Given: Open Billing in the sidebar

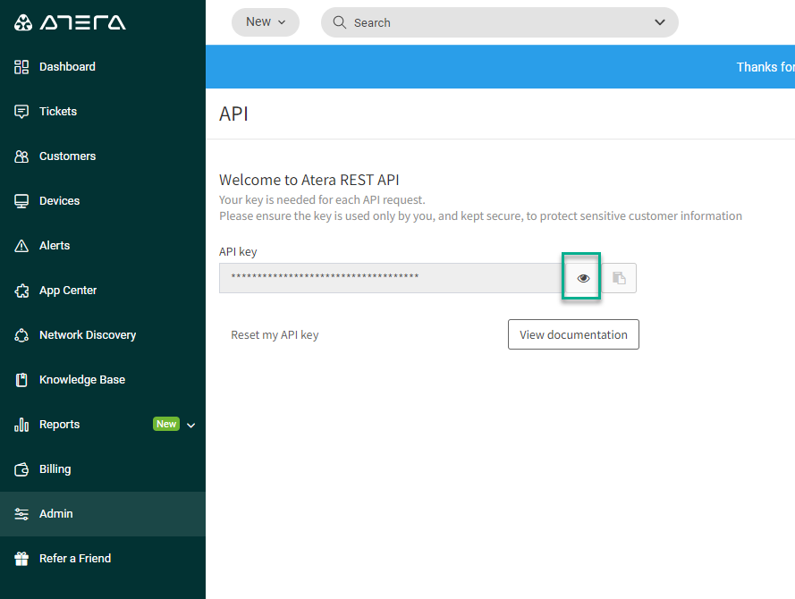Looking at the screenshot, I should coord(103,469).
